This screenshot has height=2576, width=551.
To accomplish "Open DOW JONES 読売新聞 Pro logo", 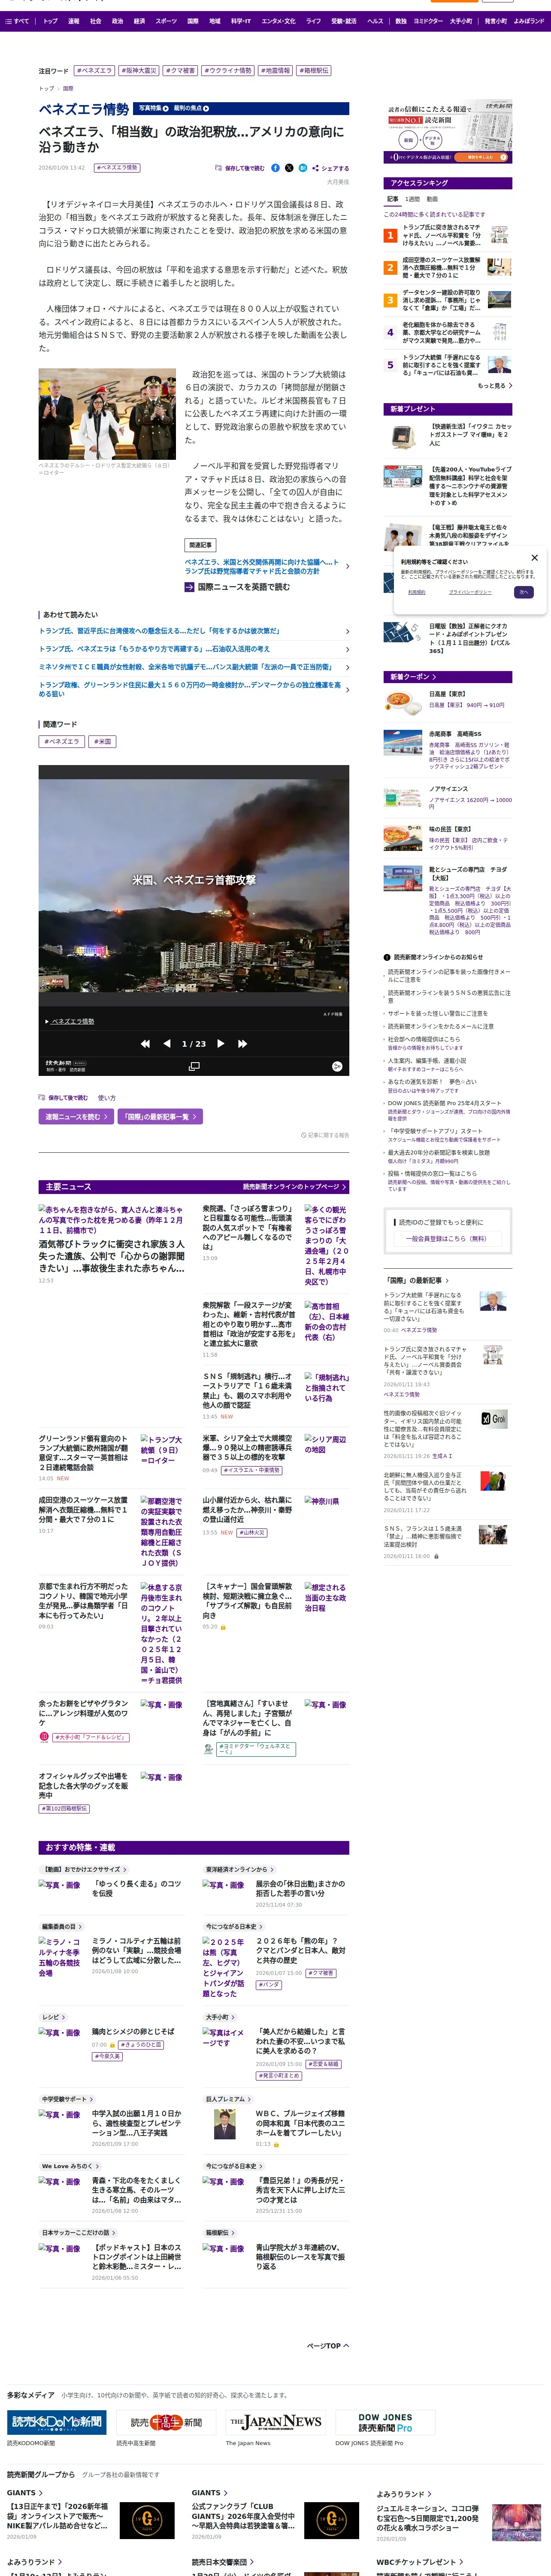I will (385, 2422).
